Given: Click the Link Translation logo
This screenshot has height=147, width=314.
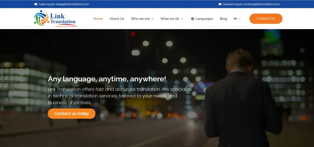Looking at the screenshot, I should point(55,19).
